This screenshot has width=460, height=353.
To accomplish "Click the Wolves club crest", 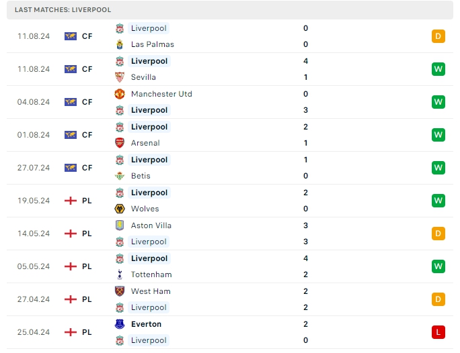I will point(119,209).
